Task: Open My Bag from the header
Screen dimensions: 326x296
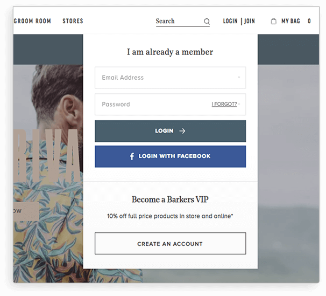Action: tap(290, 21)
